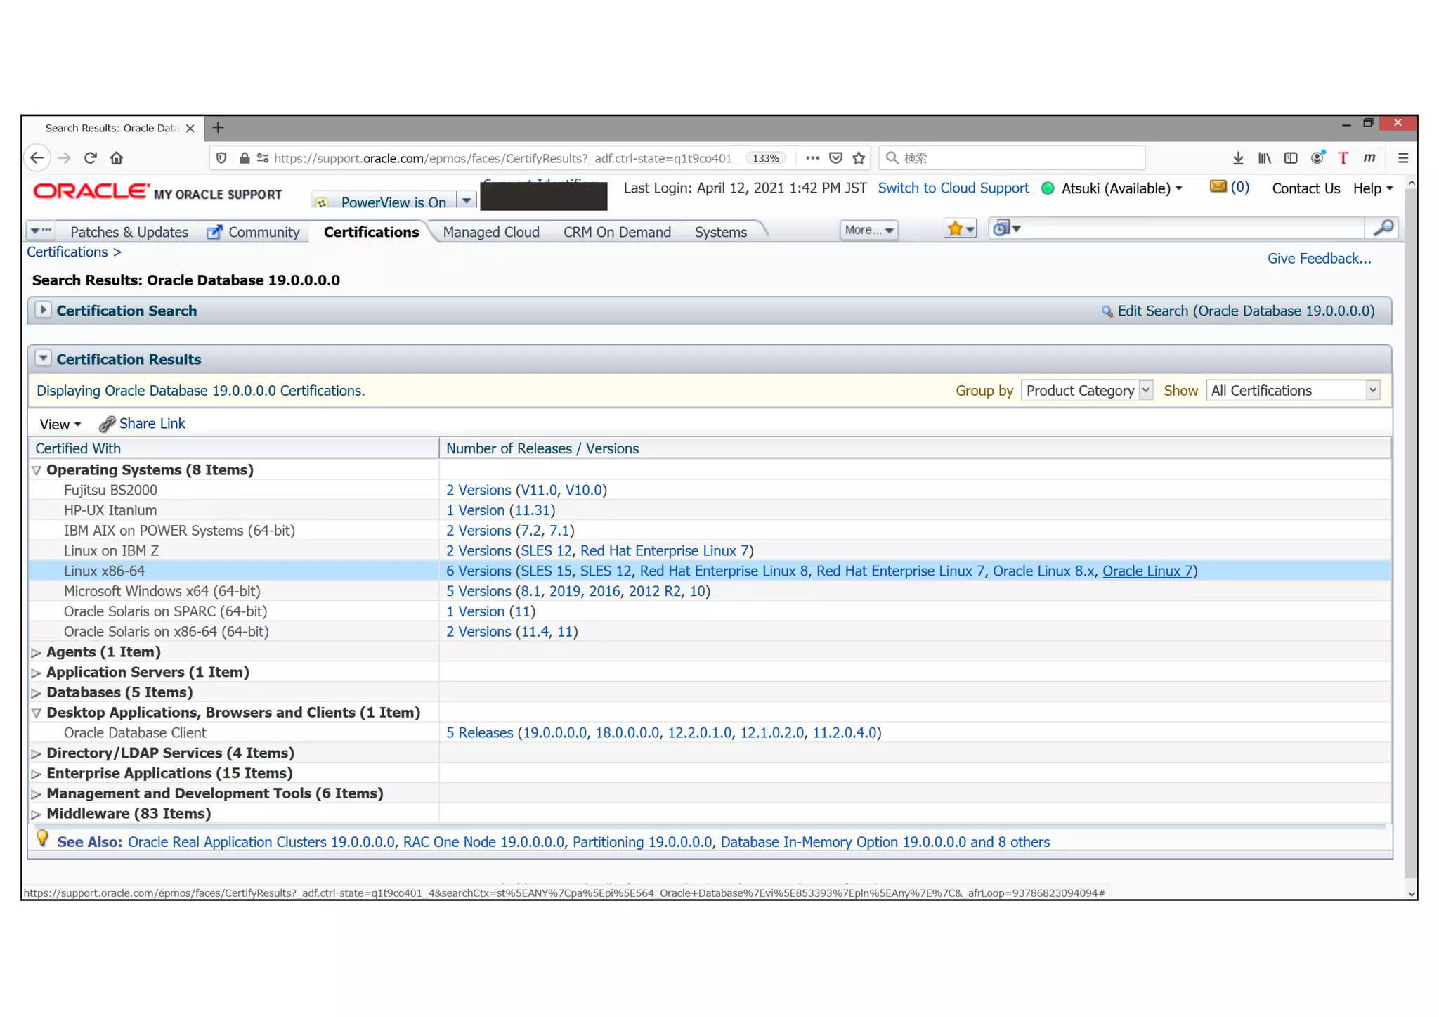Switch to Patches & Updates tab
This screenshot has width=1439, height=1017.
(x=129, y=232)
